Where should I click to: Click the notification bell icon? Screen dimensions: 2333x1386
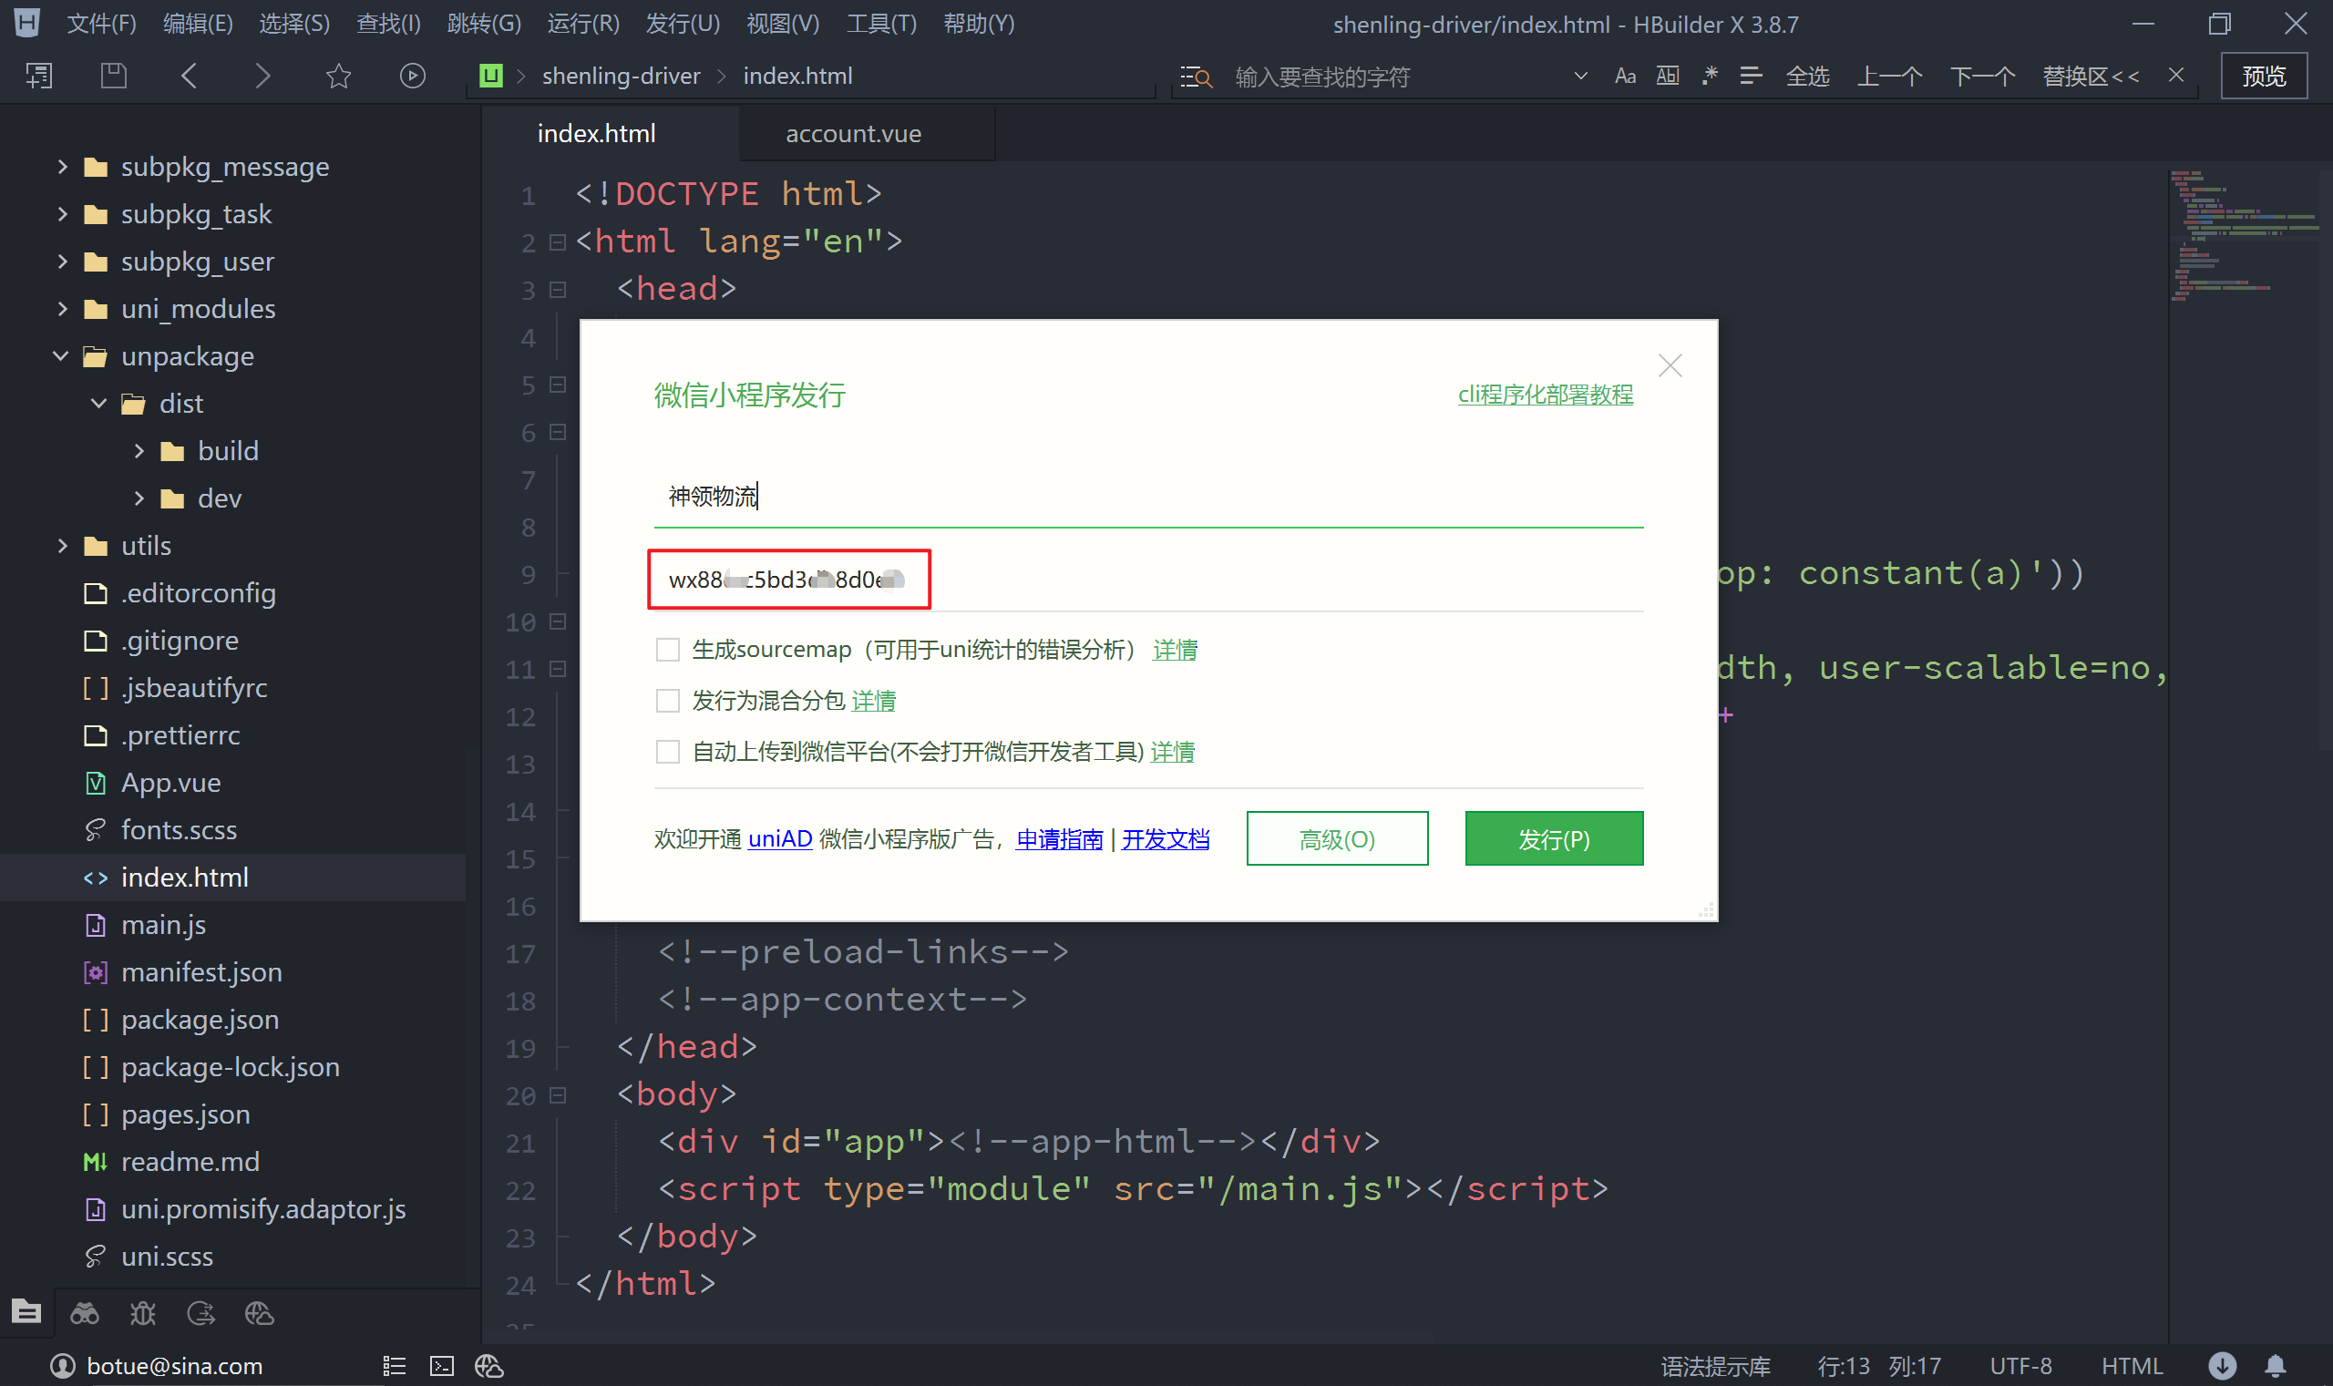2275,1366
